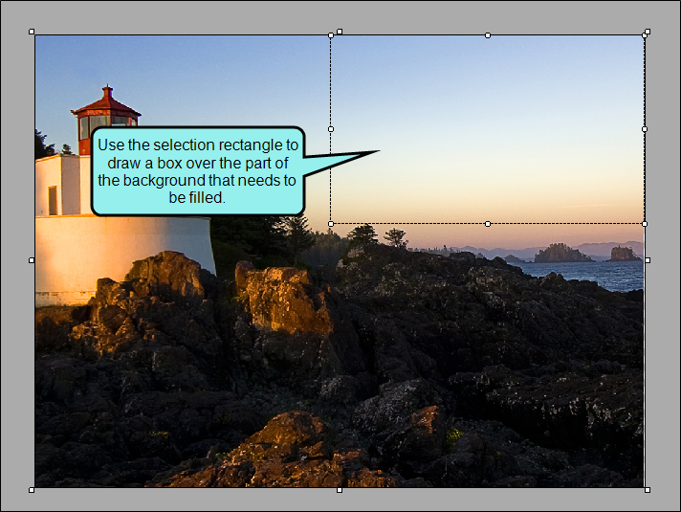Click the selection rectangle's left-middle handle
The image size is (681, 512).
[331, 129]
